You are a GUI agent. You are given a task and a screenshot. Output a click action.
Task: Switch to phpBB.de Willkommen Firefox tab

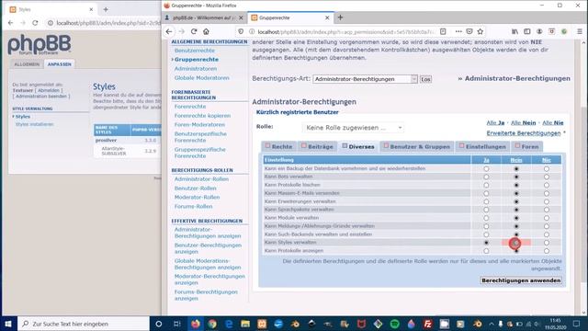click(205, 17)
